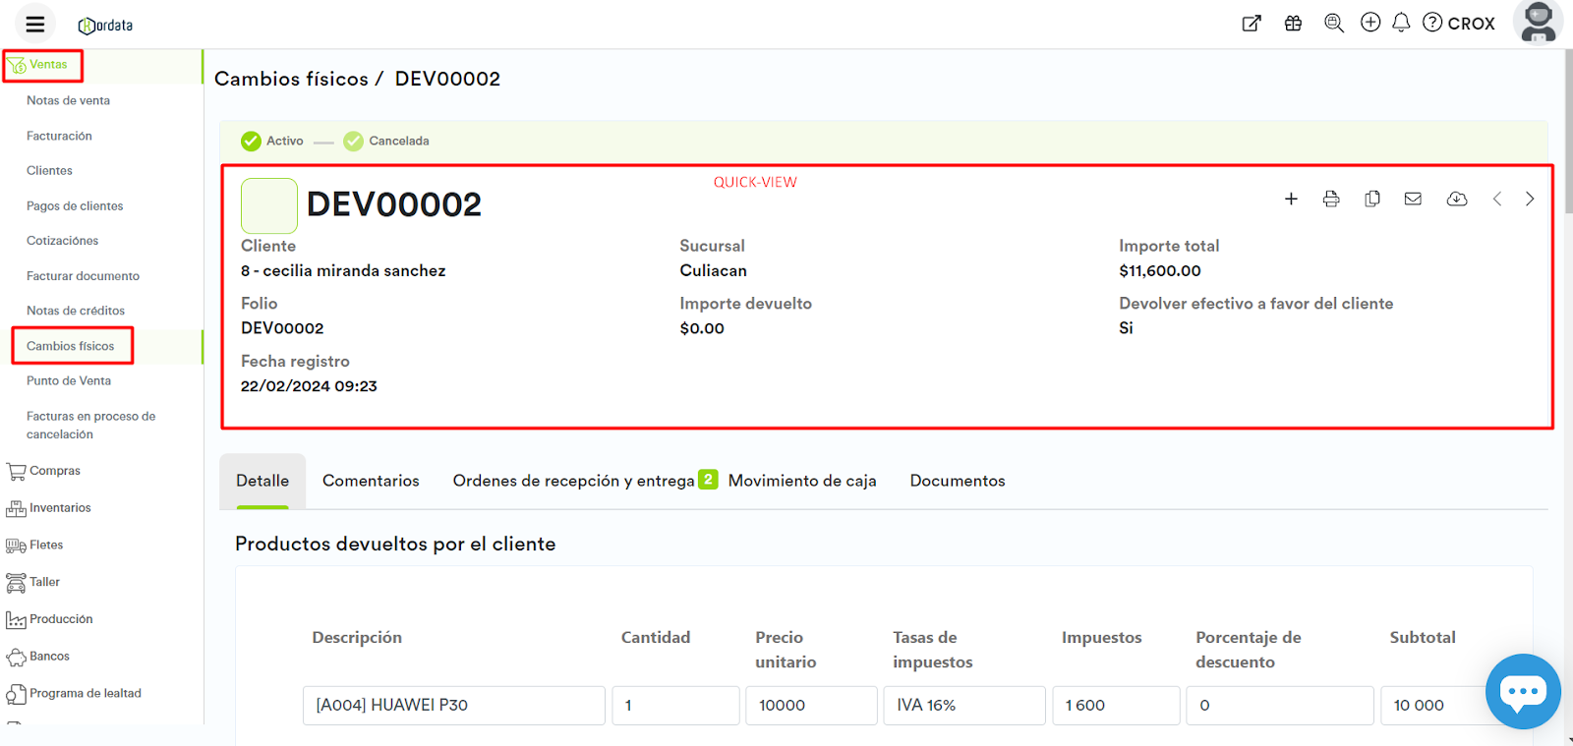
Task: Go to previous record arrow
Action: tap(1497, 200)
